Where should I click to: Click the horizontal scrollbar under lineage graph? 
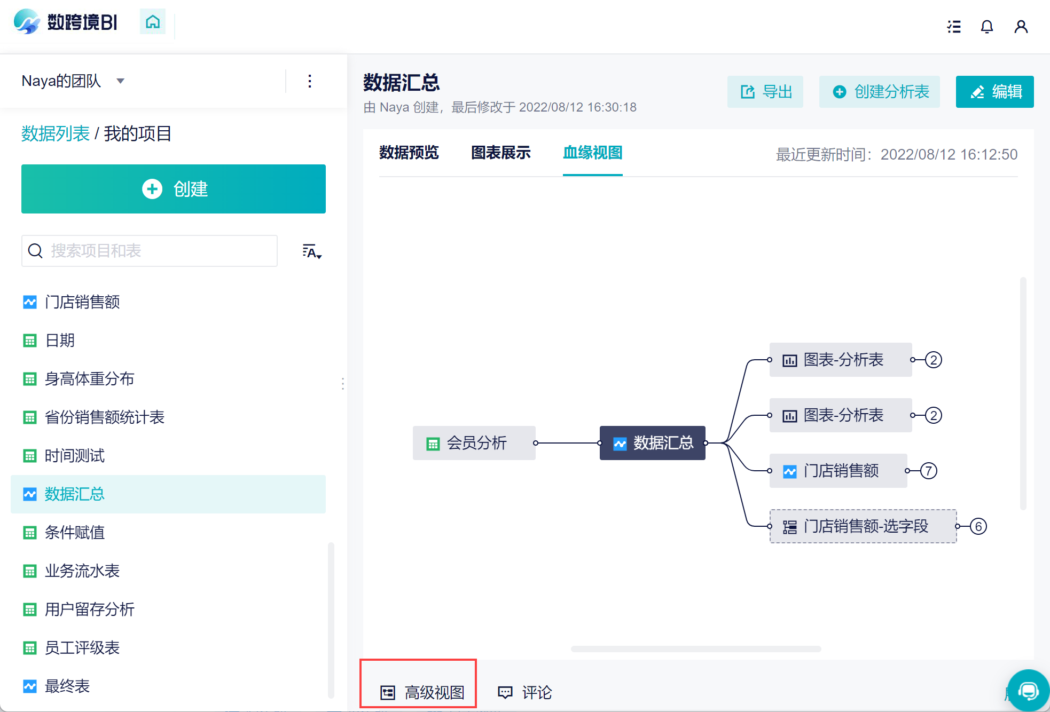point(696,649)
